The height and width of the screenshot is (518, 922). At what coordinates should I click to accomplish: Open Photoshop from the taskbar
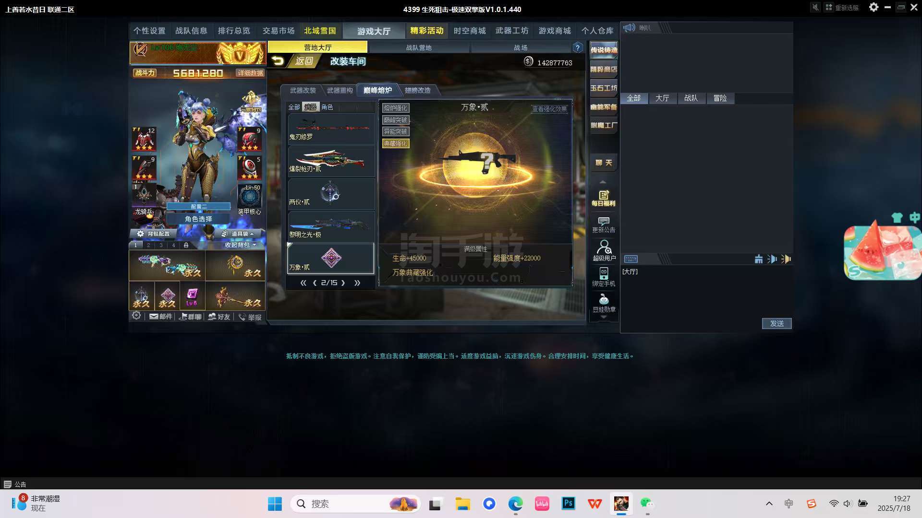(x=569, y=504)
